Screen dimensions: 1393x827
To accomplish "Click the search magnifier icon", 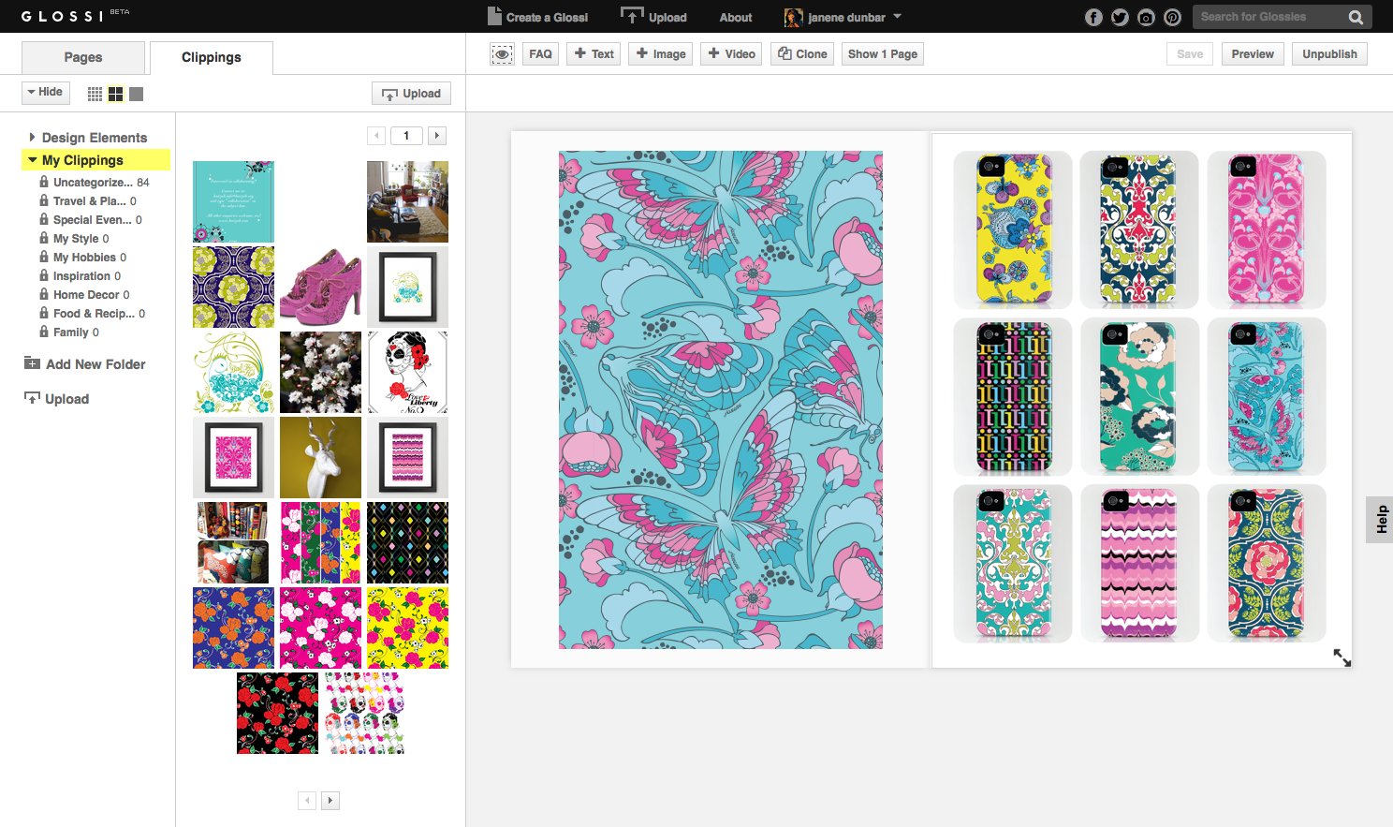I will [1356, 17].
